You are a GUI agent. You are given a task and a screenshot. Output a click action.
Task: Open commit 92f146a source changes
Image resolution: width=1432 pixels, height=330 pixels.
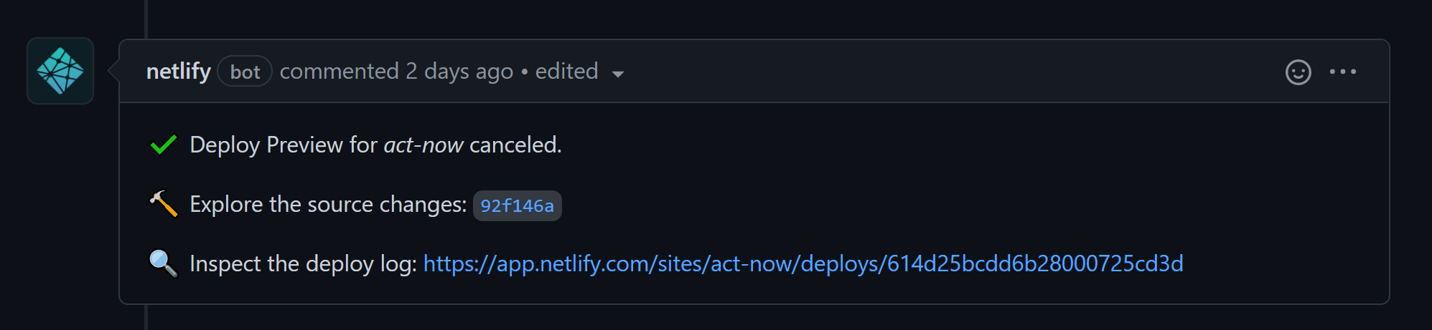click(x=517, y=206)
